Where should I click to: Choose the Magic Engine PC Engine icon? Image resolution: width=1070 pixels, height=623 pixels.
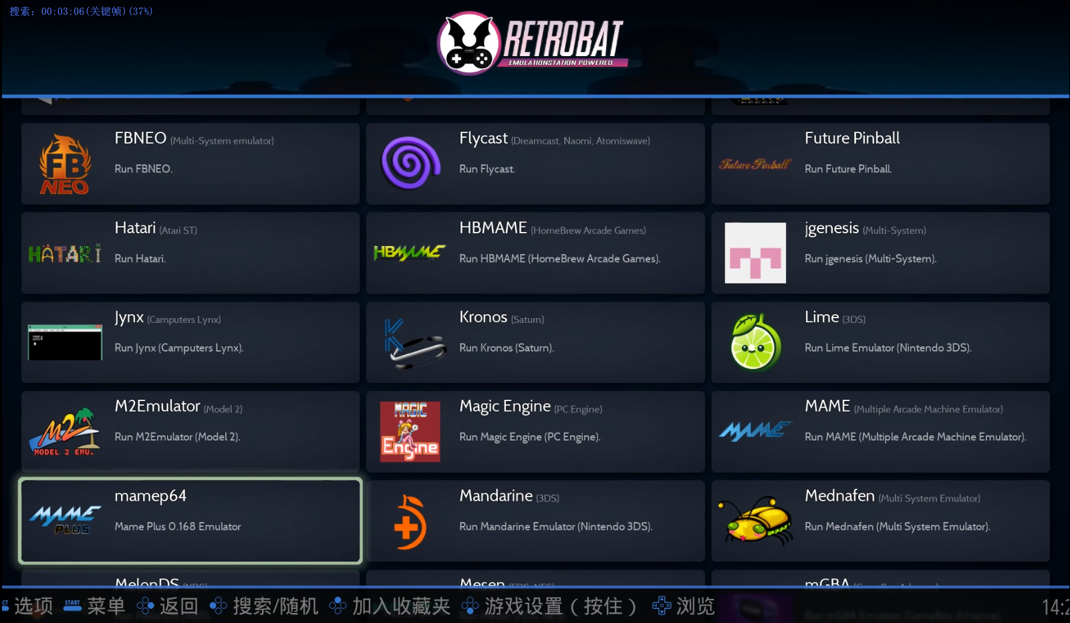click(x=410, y=431)
